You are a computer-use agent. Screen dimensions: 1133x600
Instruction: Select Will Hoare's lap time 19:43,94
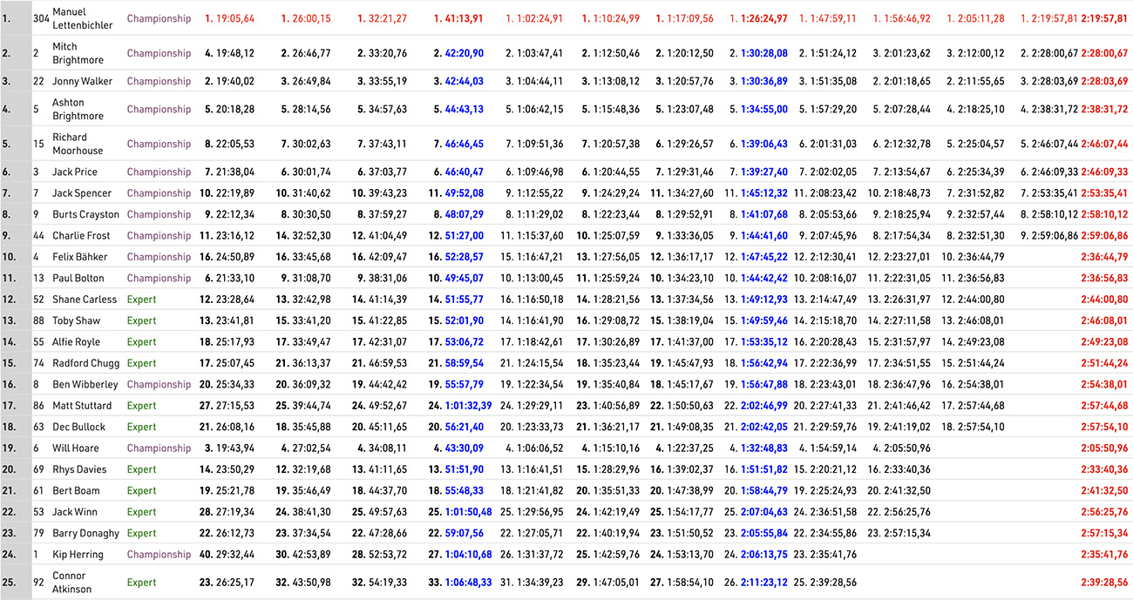click(235, 448)
